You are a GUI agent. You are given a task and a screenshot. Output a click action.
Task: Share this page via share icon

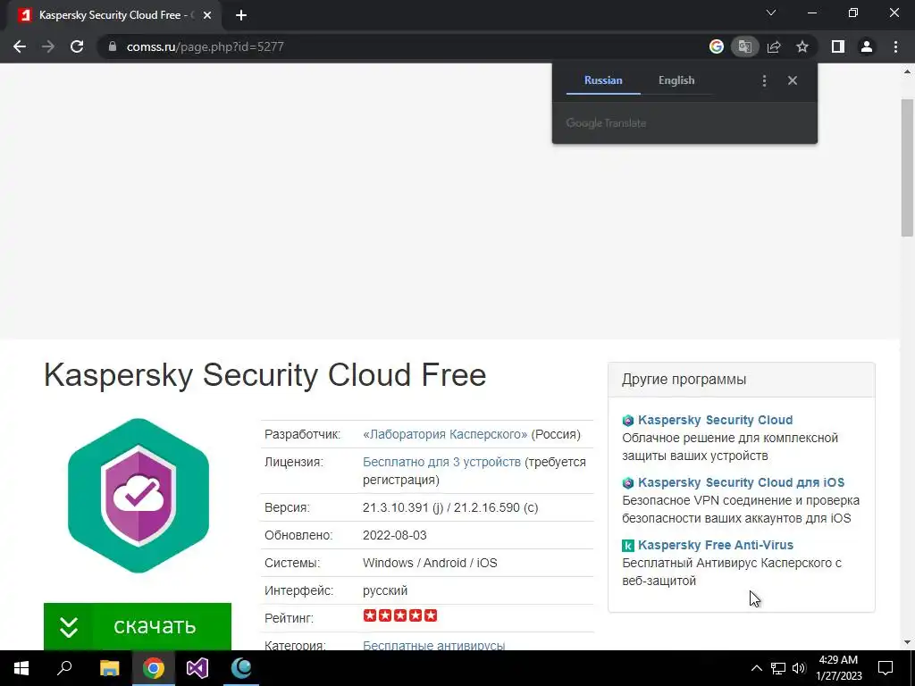[x=774, y=46]
